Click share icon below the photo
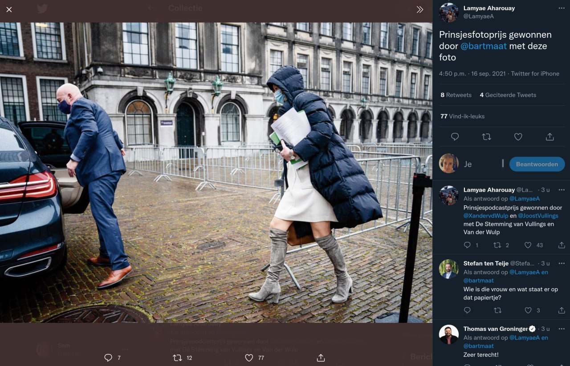570x366 pixels. (x=321, y=358)
